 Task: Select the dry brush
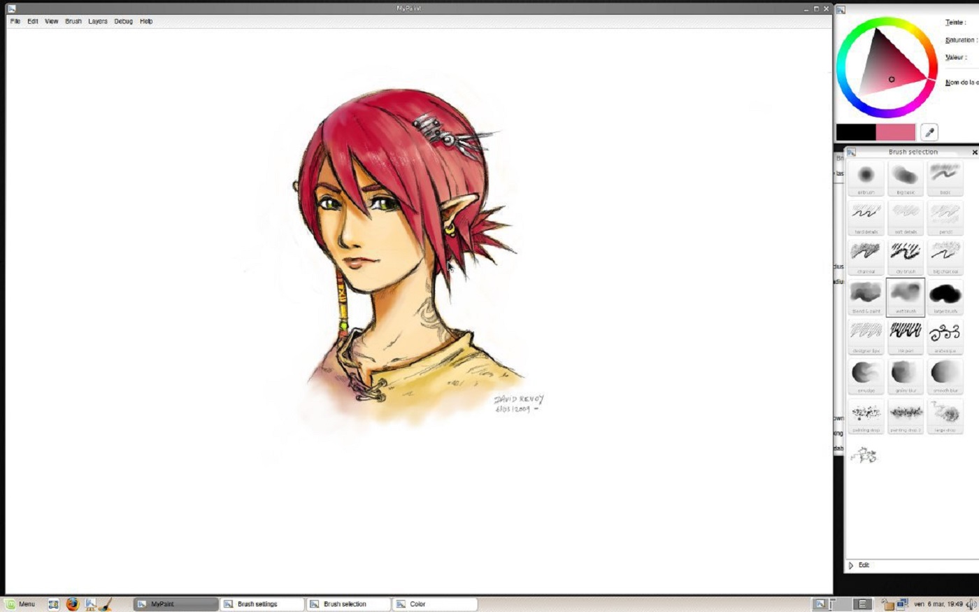tap(906, 252)
